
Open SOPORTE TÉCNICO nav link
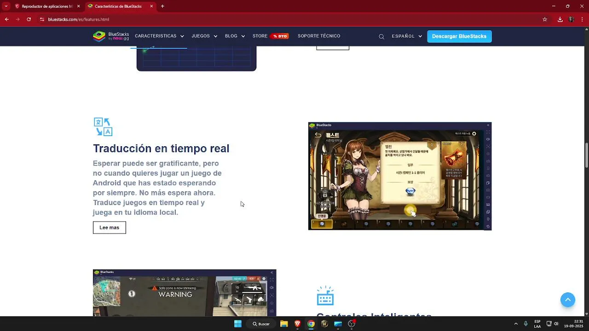[x=319, y=36]
